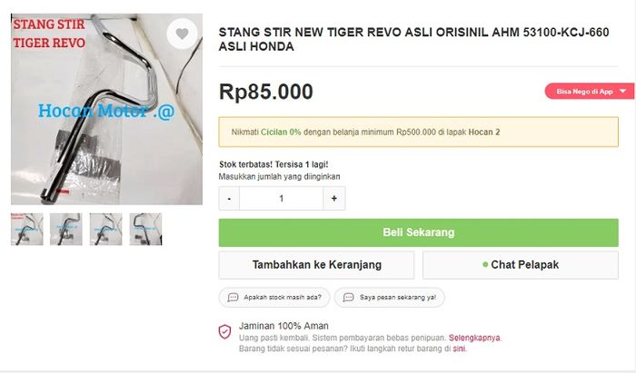The width and height of the screenshot is (636, 373).
Task: Select the third product thumbnail
Action: point(106,230)
